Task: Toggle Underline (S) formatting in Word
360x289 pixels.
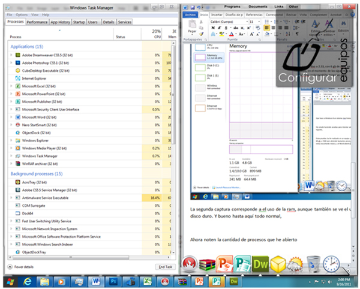Action: pos(226,28)
